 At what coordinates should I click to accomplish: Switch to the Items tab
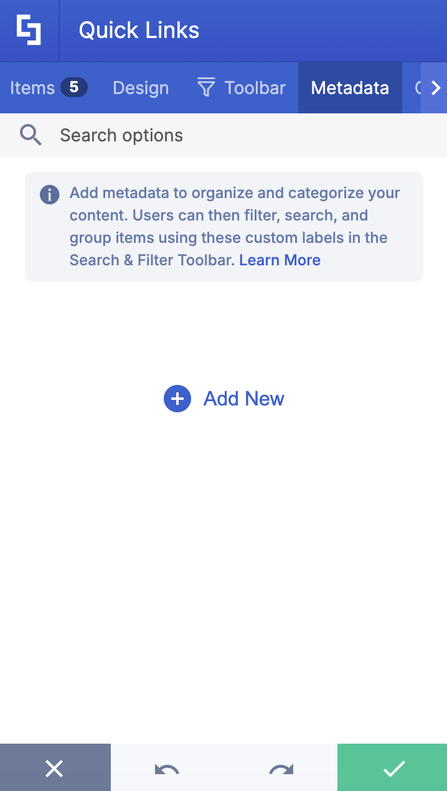(33, 87)
